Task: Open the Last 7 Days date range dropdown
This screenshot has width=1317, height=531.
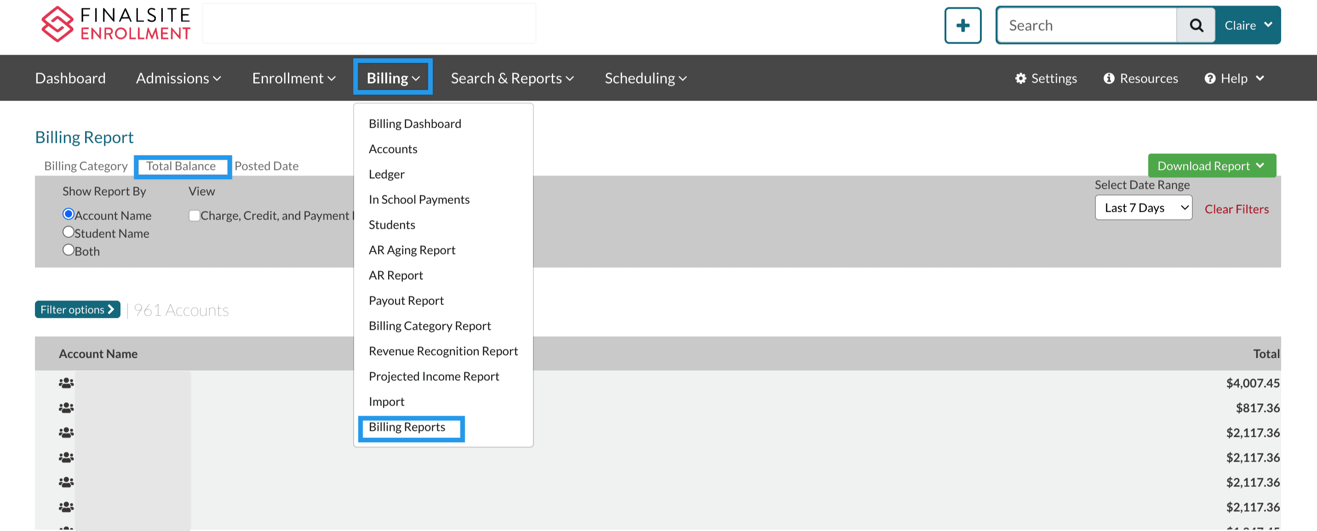Action: click(x=1143, y=208)
